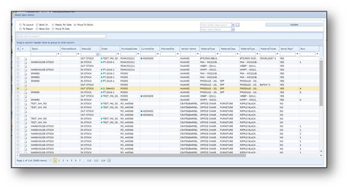Open the StatusId column filter dropdown
The height and width of the screenshot is (190, 349).
coord(98,54)
